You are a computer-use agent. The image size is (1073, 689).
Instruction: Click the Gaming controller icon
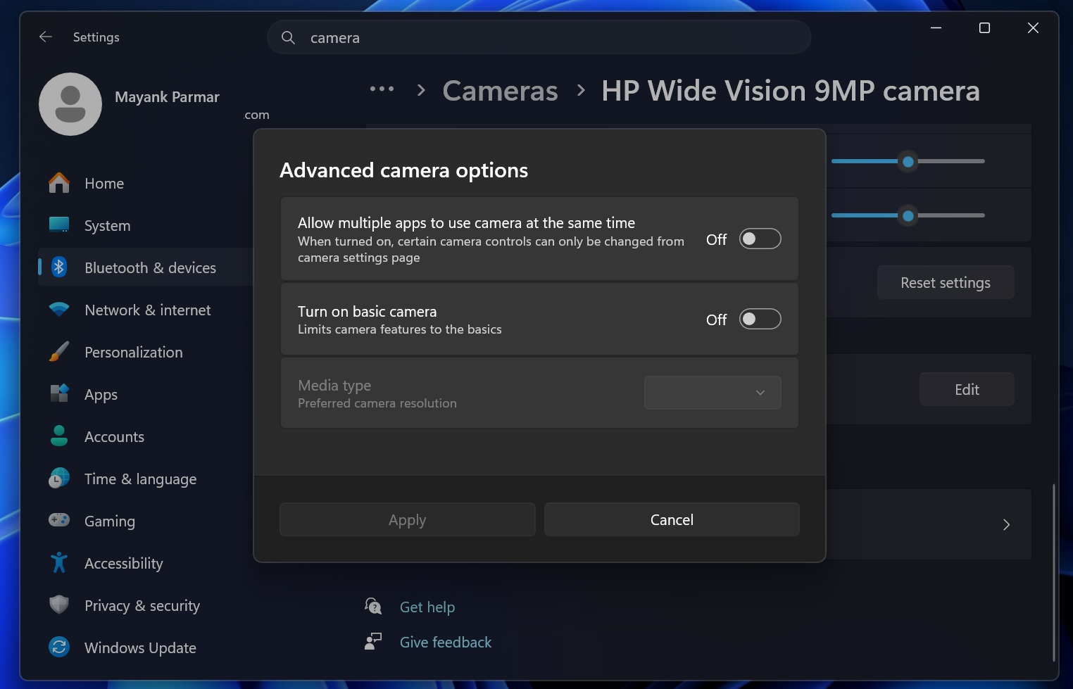tap(59, 520)
